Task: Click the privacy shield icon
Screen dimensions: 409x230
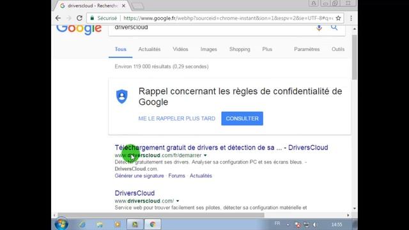Action: pyautogui.click(x=122, y=96)
